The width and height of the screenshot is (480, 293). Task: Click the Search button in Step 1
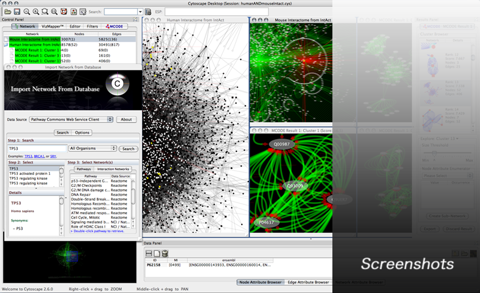pyautogui.click(x=128, y=149)
